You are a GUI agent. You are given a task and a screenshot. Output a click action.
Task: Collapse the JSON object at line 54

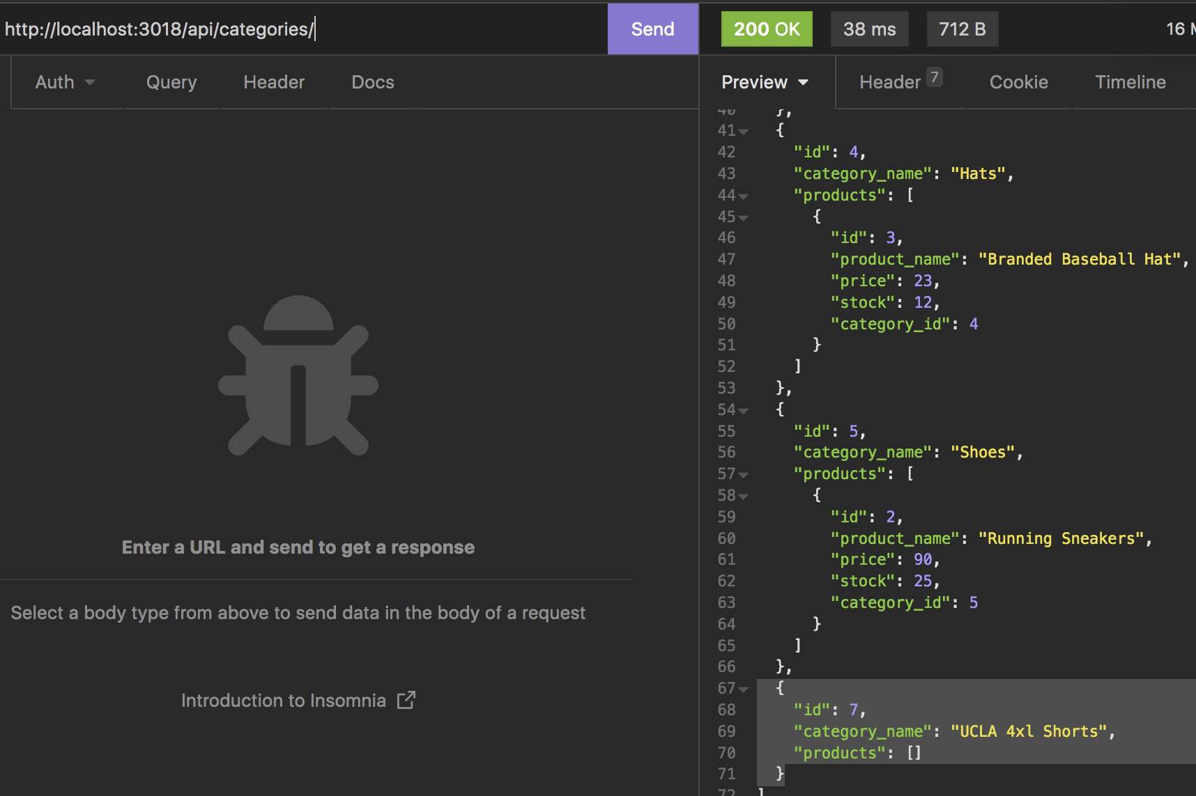pos(744,411)
